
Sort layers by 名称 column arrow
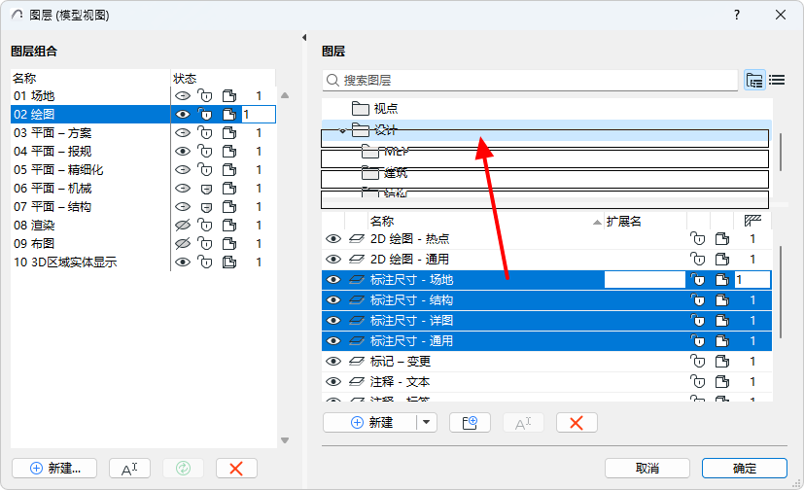tap(597, 222)
